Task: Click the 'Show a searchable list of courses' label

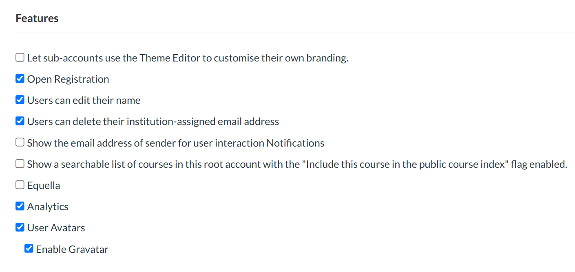Action: [297, 165]
